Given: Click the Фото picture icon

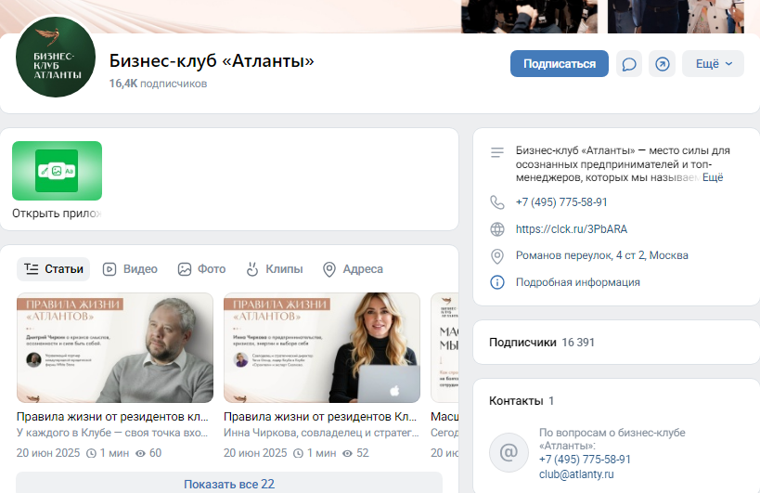Looking at the screenshot, I should tap(185, 269).
